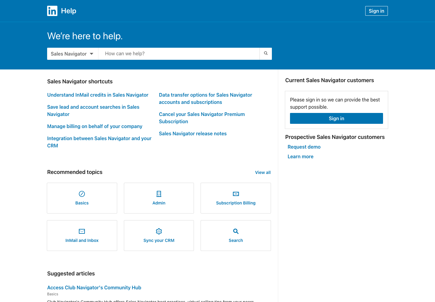This screenshot has width=435, height=302.
Task: Click the blue Sign in button in sidebar
Action: [x=337, y=118]
